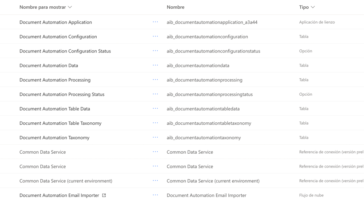364x200 pixels.
Task: Open Document Automation Taxonomy table
Action: 55,138
